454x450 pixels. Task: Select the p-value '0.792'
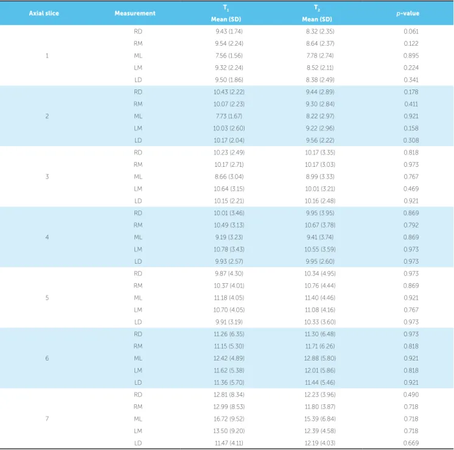tap(411, 225)
